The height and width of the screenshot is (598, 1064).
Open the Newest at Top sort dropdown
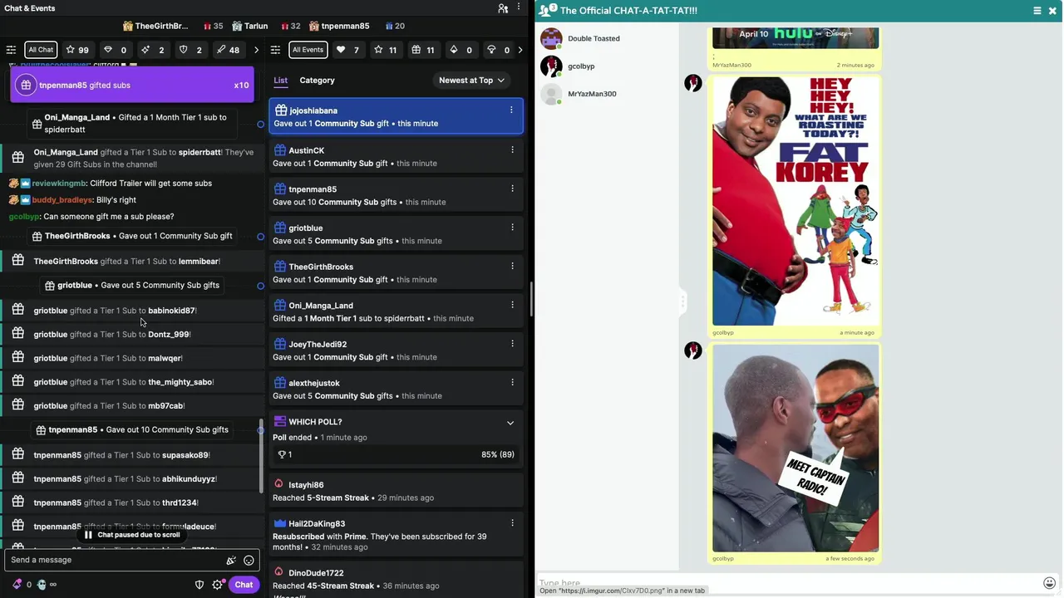coord(471,81)
